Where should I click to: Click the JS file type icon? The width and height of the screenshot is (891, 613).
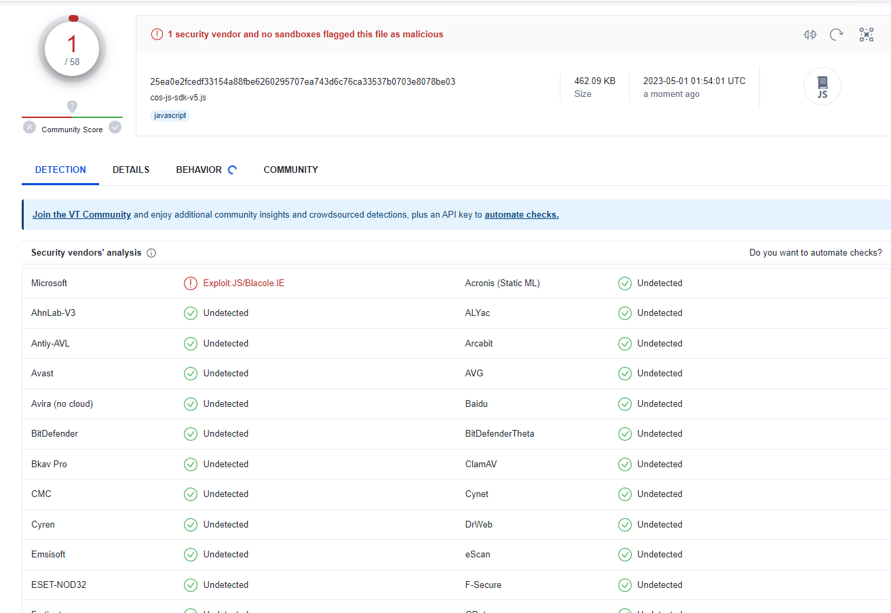(x=822, y=87)
